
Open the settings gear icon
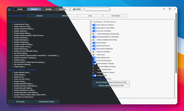170,9
